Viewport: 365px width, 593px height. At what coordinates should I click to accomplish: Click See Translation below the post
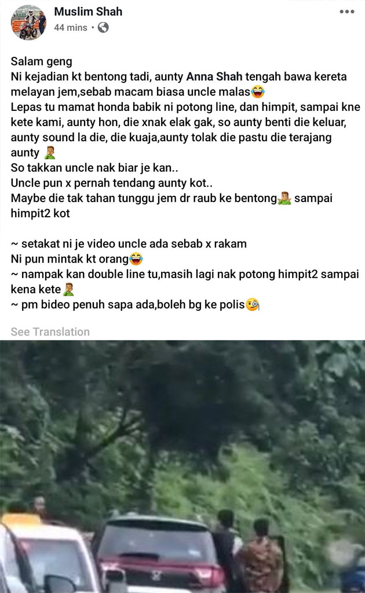pyautogui.click(x=50, y=332)
